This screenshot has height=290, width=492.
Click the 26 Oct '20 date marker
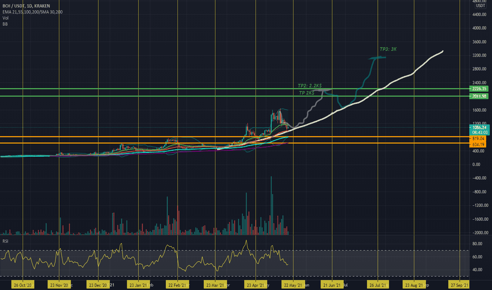coord(23,285)
